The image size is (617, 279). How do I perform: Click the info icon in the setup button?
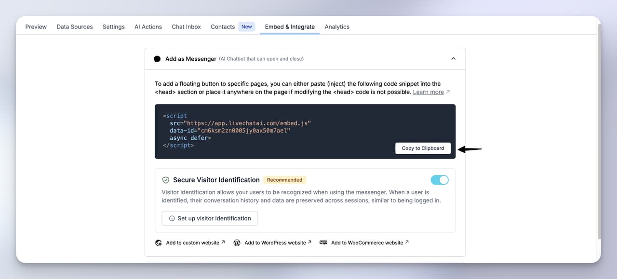172,218
